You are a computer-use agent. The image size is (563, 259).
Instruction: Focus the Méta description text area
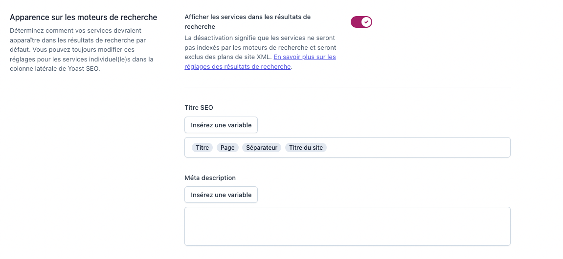point(347,226)
